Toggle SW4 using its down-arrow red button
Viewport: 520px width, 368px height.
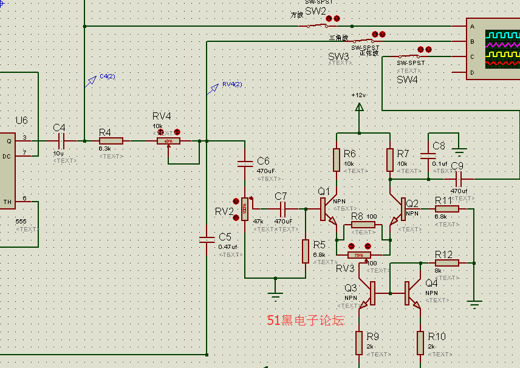click(421, 49)
